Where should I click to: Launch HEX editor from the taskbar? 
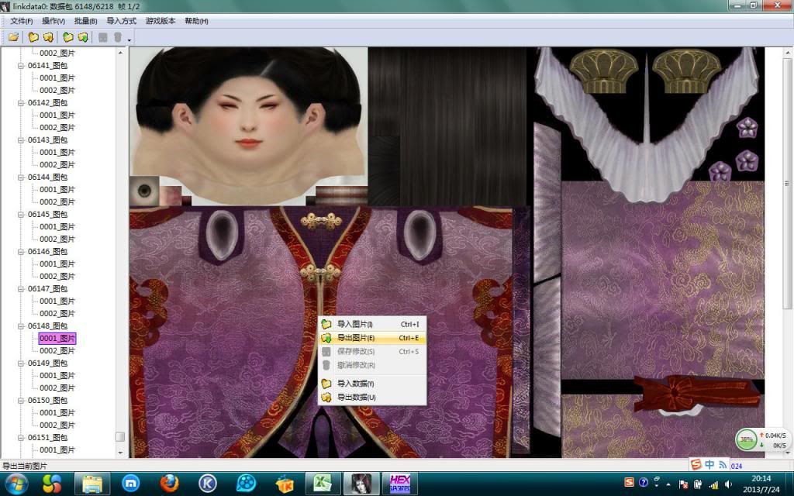[400, 484]
